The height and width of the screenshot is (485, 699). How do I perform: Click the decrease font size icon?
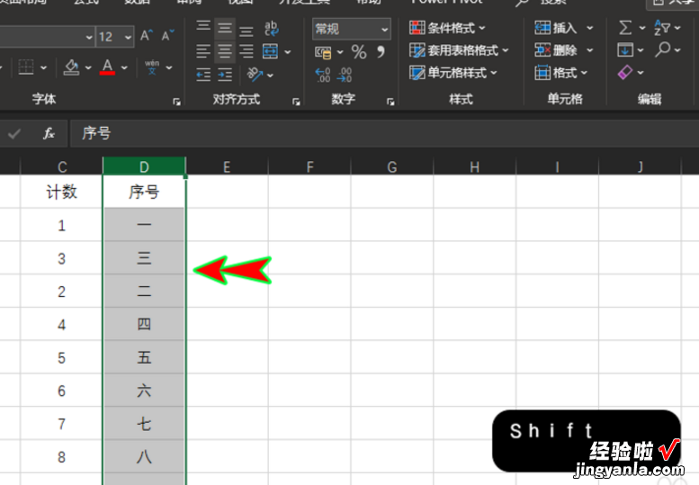click(167, 35)
